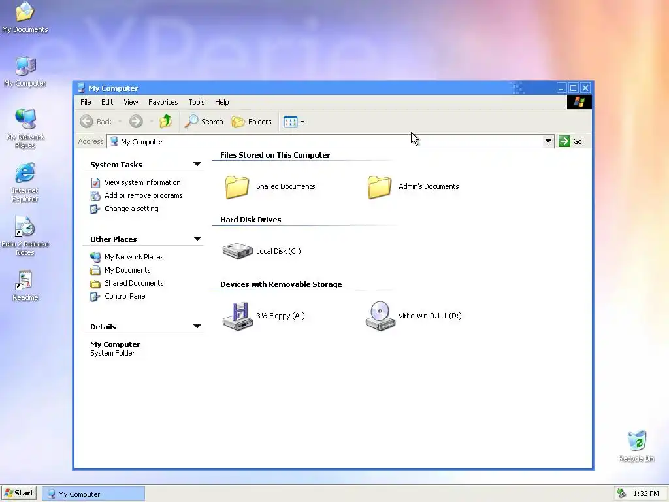Click Files Stored on This Computer heading
The height and width of the screenshot is (502, 669).
coord(275,155)
